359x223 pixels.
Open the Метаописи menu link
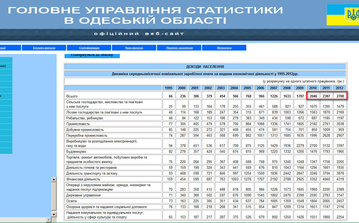click(224, 48)
